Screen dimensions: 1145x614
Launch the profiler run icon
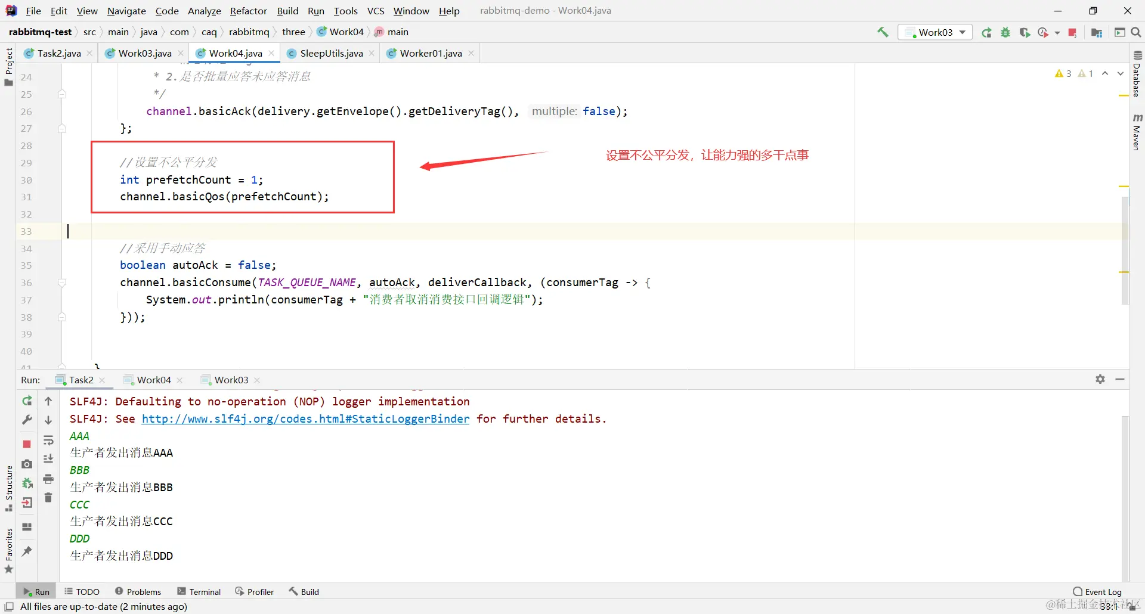[x=1043, y=32]
